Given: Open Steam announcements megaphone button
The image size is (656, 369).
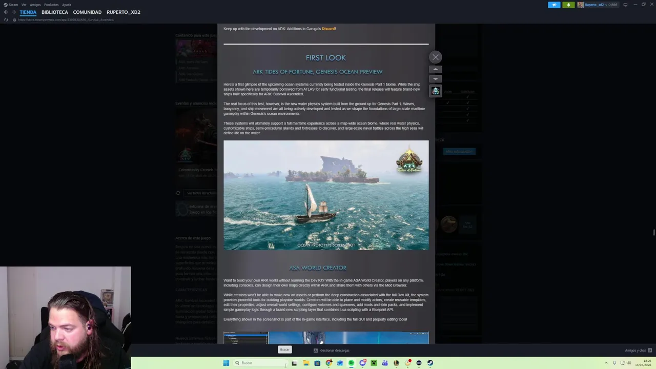Looking at the screenshot, I should [554, 5].
